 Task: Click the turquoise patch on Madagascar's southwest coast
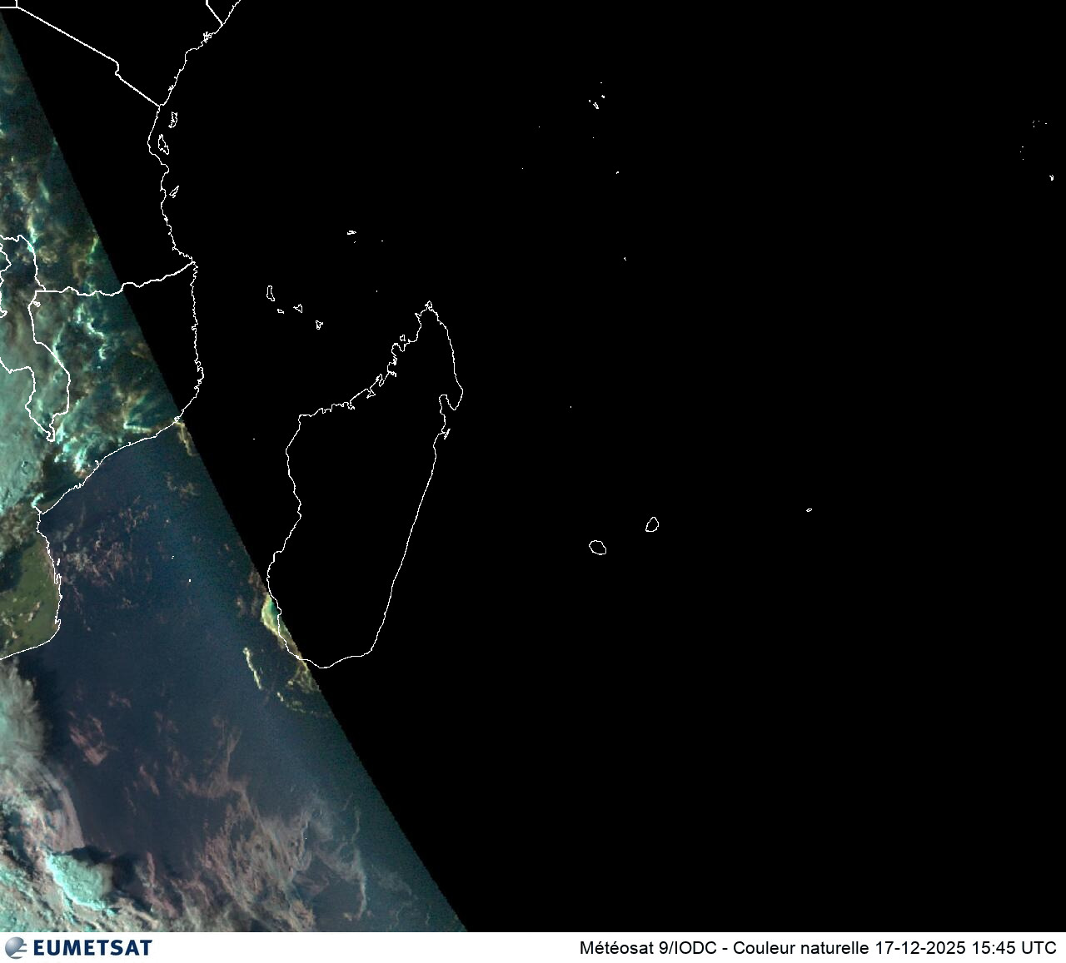pos(271,614)
